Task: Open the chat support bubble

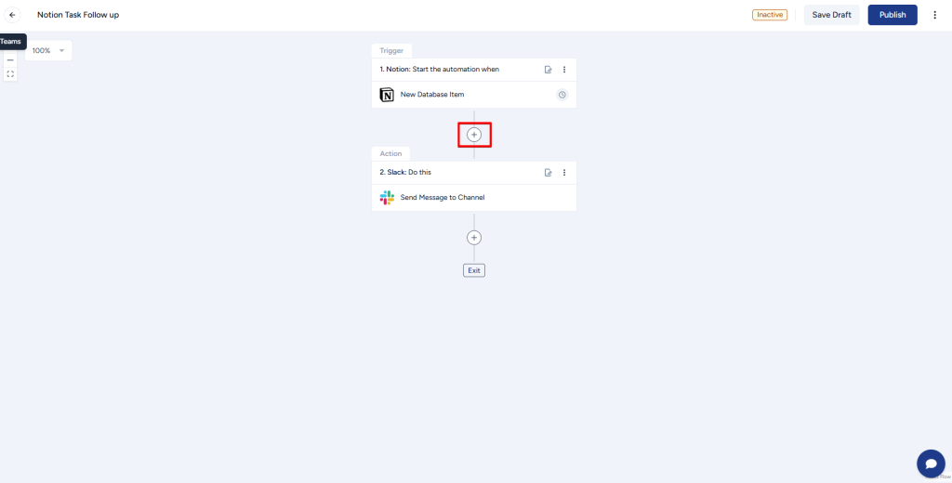Action: tap(931, 463)
